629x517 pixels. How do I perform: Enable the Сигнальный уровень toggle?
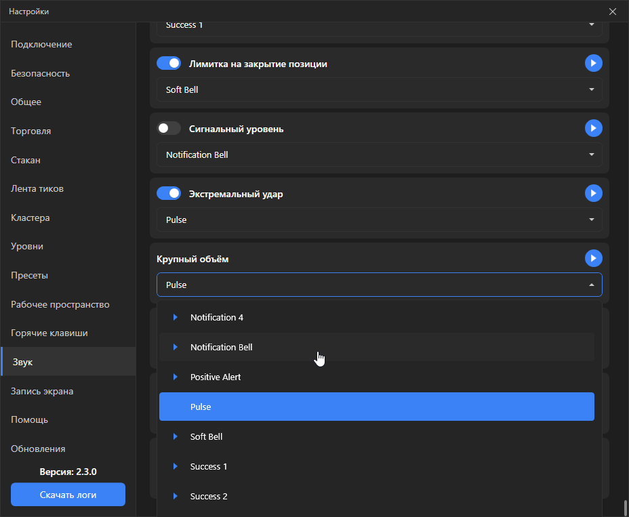click(x=169, y=128)
